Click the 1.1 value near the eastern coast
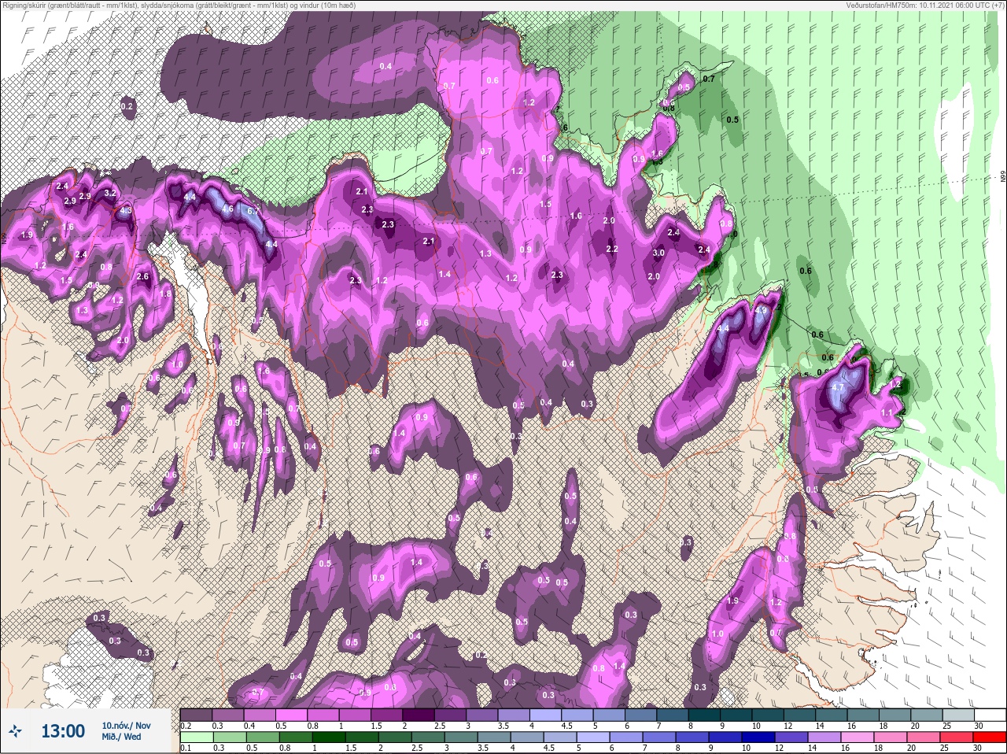This screenshot has width=1007, height=754. pos(887,412)
